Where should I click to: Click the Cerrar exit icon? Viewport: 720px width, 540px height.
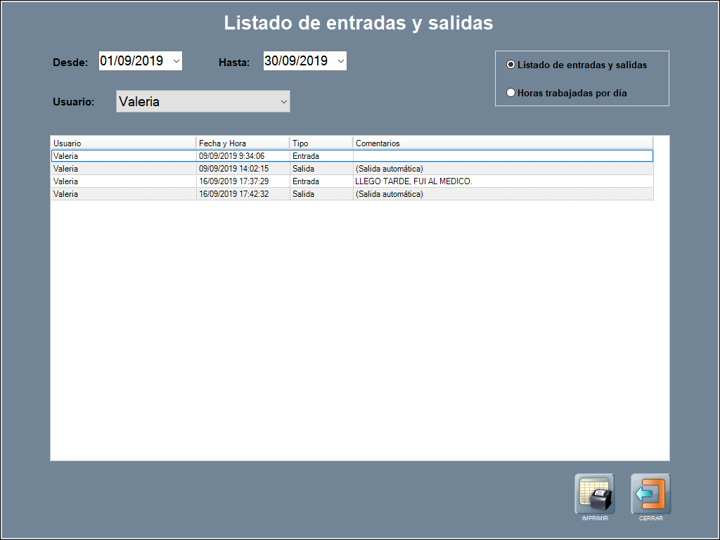[650, 494]
